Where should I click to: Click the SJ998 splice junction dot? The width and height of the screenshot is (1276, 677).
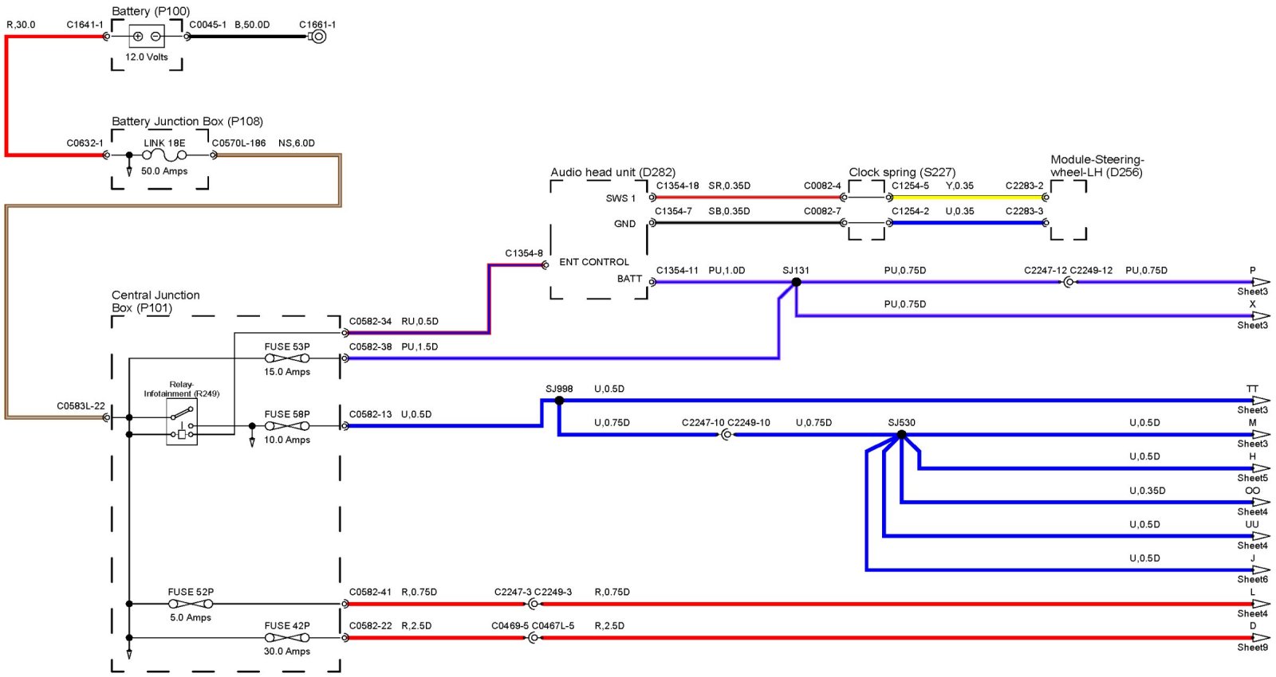point(559,401)
